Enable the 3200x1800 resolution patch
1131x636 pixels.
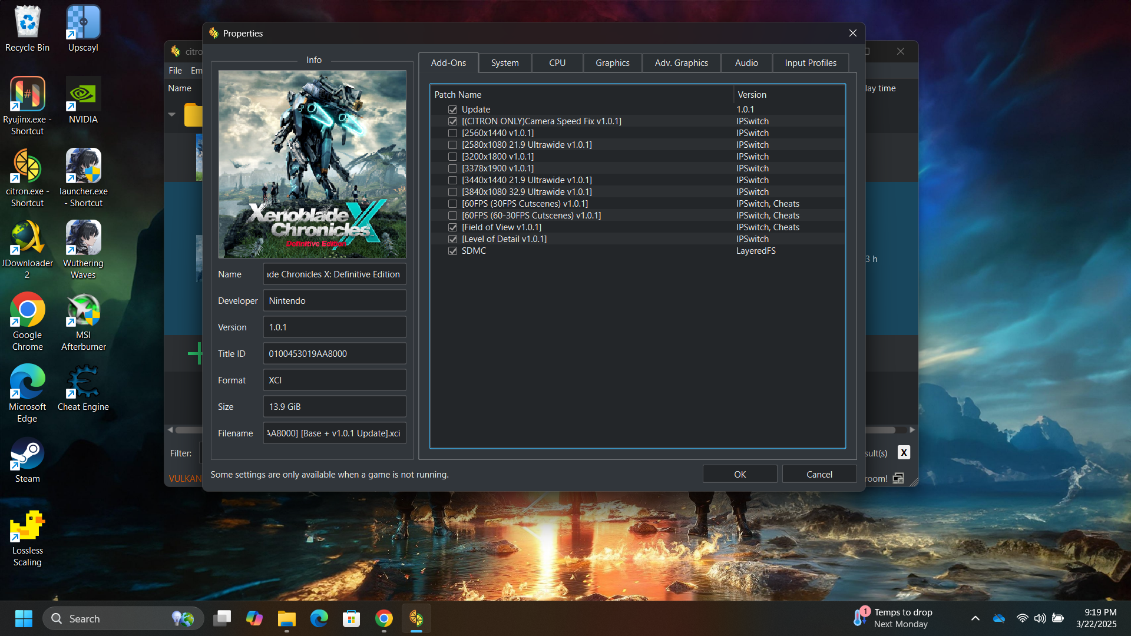click(452, 157)
